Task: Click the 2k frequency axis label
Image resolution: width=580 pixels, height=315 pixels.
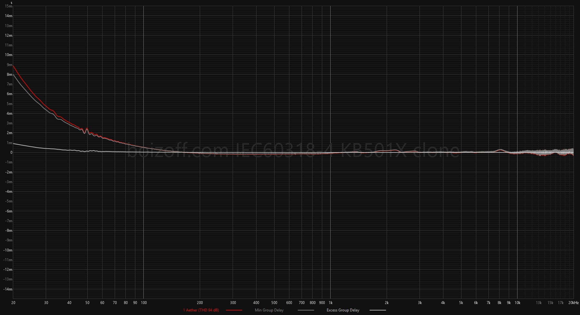Action: pyautogui.click(x=387, y=303)
